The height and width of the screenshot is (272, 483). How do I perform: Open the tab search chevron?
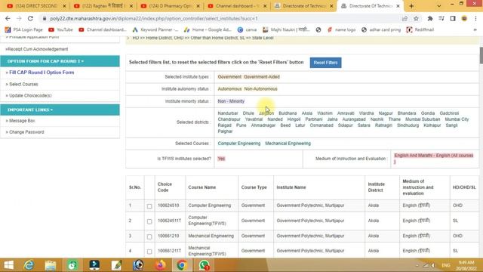coord(438,6)
